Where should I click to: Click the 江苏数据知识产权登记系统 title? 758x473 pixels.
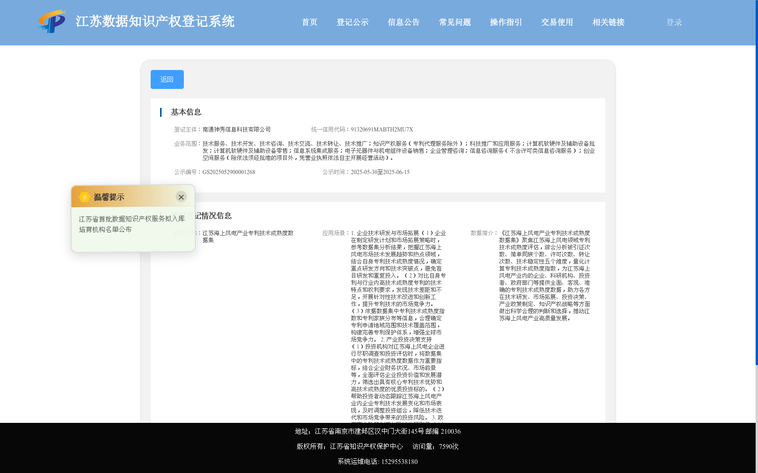coord(155,21)
